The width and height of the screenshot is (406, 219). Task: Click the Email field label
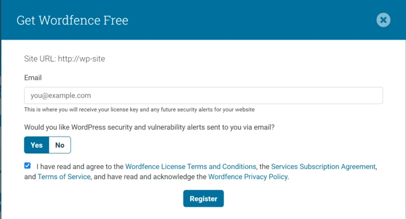tap(33, 78)
